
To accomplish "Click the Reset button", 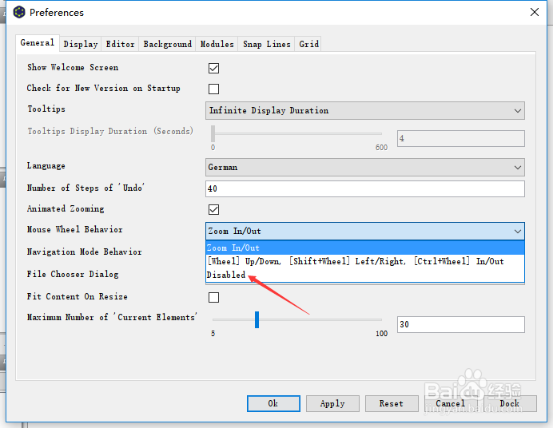I will click(392, 403).
